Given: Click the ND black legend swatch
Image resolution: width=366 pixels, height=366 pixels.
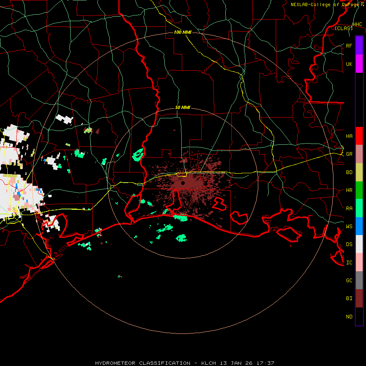Looking at the screenshot, I should pyautogui.click(x=359, y=316).
